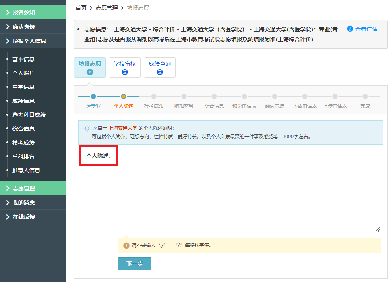Click the play icon under 填报志愿
The height and width of the screenshot is (282, 391).
90,72
